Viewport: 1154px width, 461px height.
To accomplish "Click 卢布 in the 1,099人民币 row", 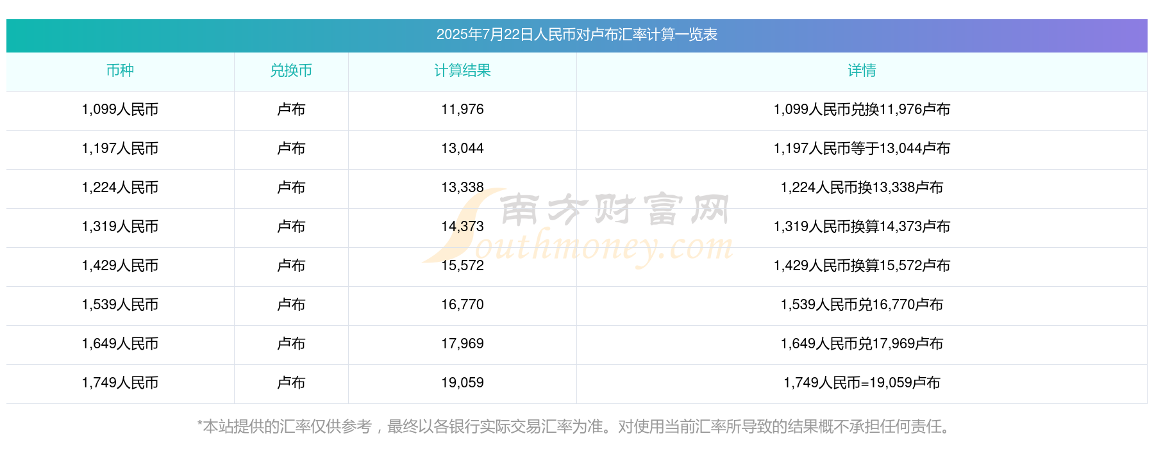I will 291,109.
